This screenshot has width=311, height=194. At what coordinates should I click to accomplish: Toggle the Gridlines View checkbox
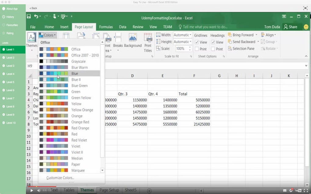pos(197,42)
